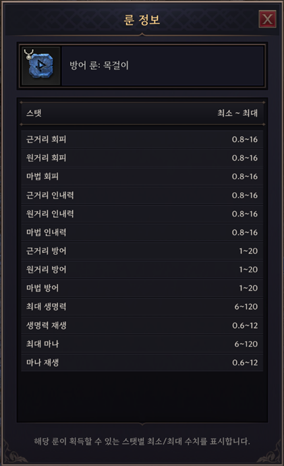Image resolution: width=284 pixels, height=466 pixels.
Task: Select the 마나 재생 stat row
Action: (x=142, y=363)
